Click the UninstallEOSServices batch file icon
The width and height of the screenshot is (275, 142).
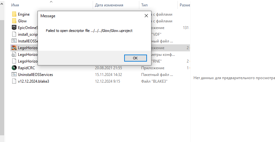pyautogui.click(x=14, y=74)
